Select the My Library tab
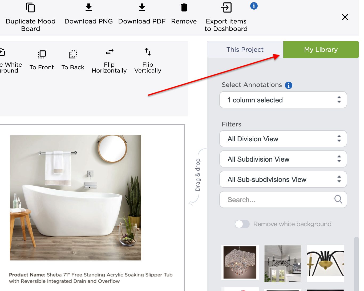Screen dimensions: 364x291 coord(321,50)
